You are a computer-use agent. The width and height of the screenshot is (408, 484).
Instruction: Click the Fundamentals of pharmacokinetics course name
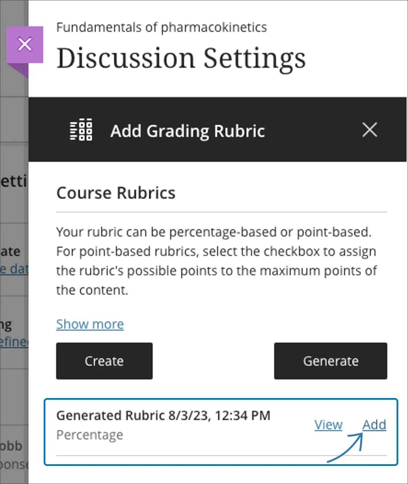(x=161, y=27)
